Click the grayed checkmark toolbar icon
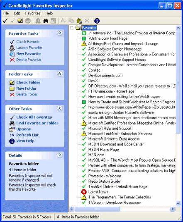183x222 pixels. (x=13, y=21)
